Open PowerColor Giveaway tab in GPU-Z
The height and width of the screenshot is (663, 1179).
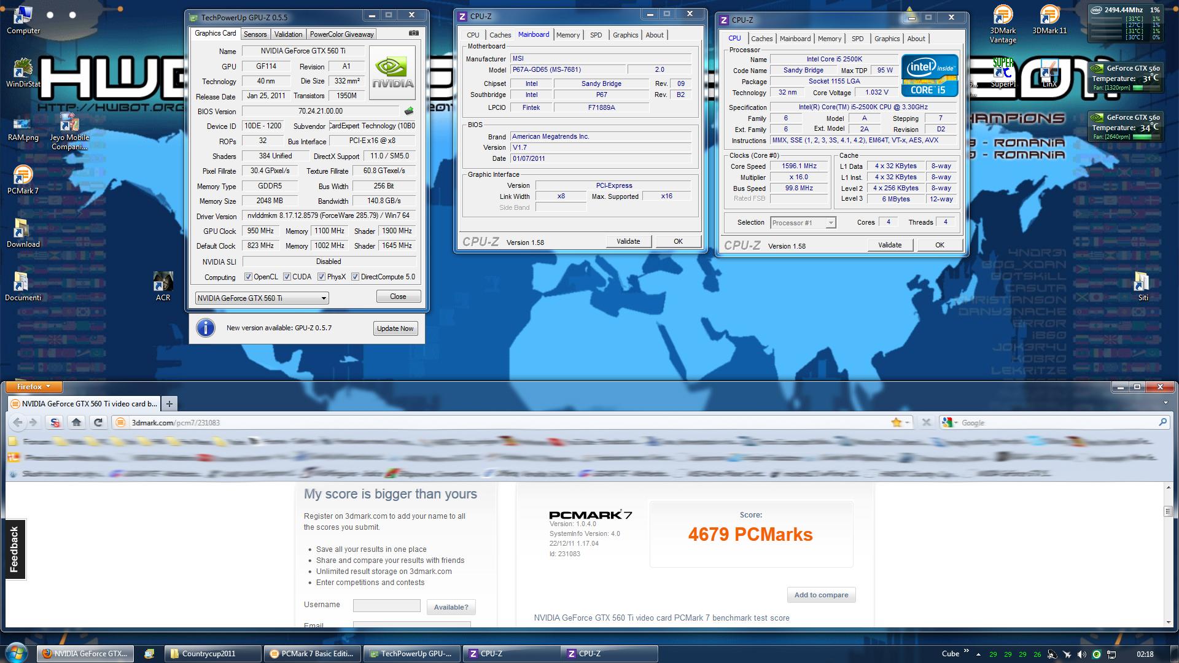click(341, 34)
